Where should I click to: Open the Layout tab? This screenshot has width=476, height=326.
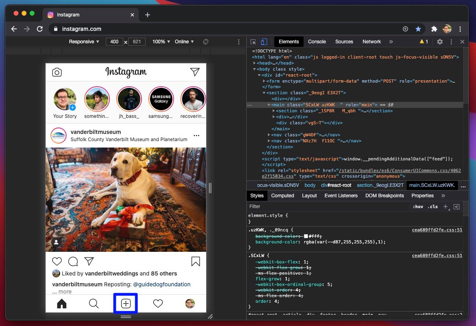[x=309, y=196]
